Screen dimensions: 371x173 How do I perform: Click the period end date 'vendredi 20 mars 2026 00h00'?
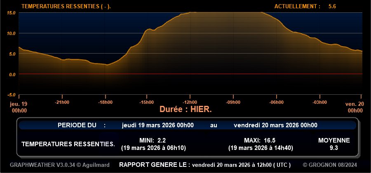(x=275, y=125)
